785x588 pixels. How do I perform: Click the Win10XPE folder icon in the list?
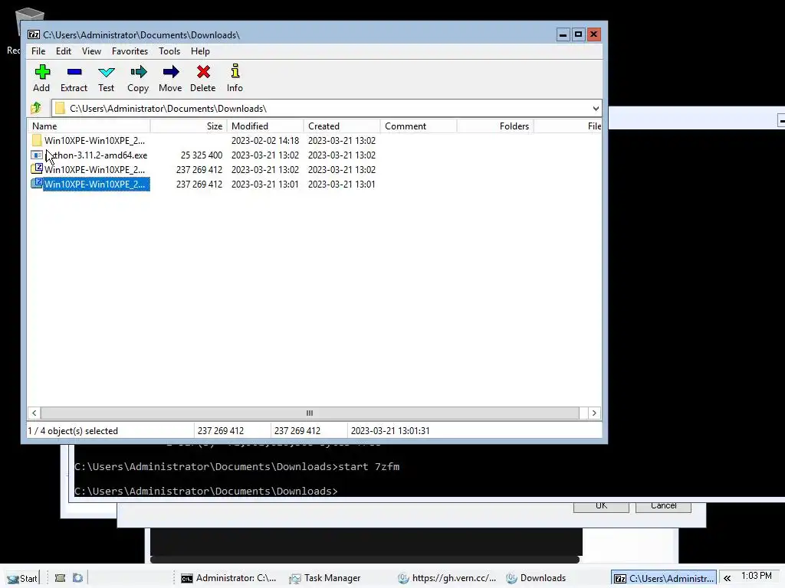pos(37,141)
